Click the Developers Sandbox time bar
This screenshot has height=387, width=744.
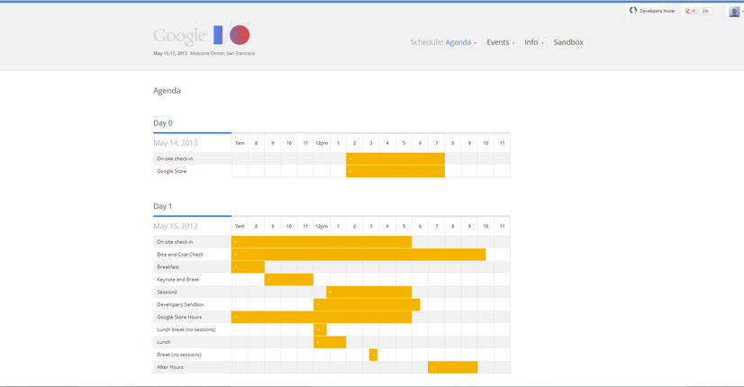point(367,304)
